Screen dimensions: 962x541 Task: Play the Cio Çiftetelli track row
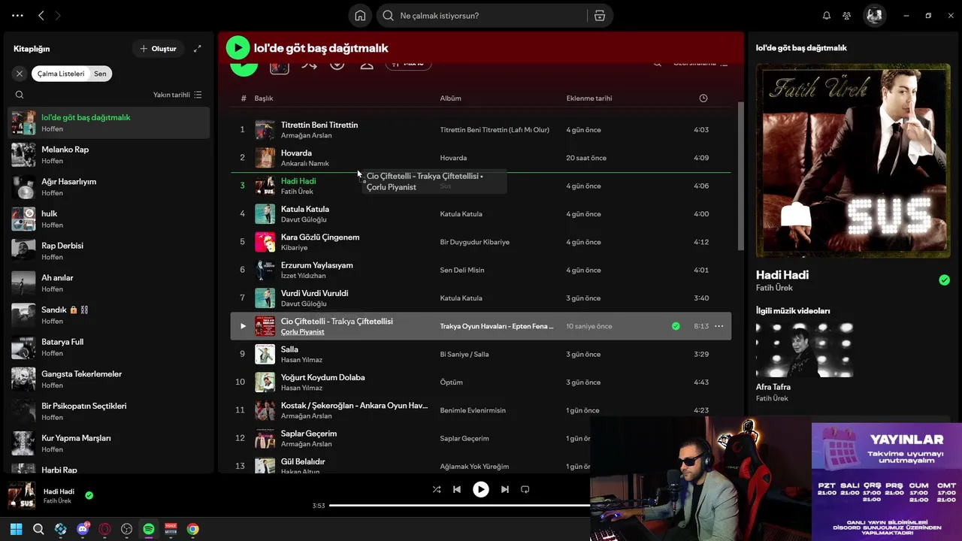[242, 326]
